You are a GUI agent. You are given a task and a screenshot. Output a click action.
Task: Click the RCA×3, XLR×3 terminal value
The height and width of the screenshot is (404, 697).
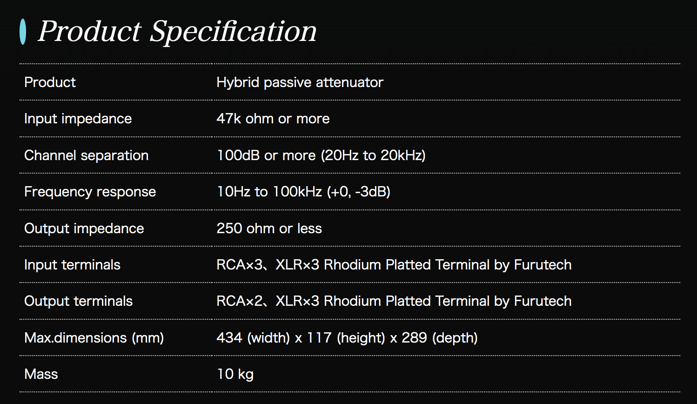394,265
